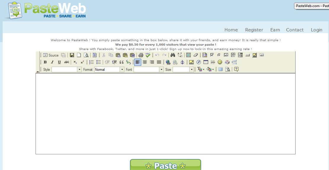Toggle Strikethrough ABC formatting
Viewport: 329px width, 170px height.
pos(67,62)
